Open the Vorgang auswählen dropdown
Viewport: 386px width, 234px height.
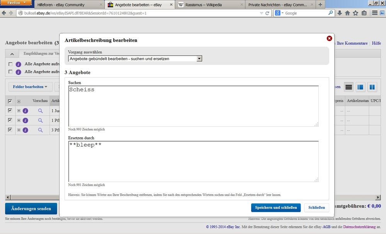click(199, 59)
